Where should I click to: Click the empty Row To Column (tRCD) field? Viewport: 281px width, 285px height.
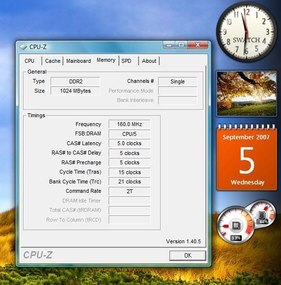tap(130, 220)
